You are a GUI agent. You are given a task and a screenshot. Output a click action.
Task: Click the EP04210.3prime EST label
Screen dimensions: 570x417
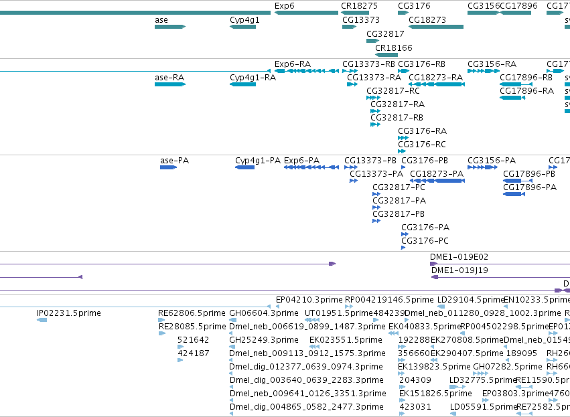click(309, 300)
